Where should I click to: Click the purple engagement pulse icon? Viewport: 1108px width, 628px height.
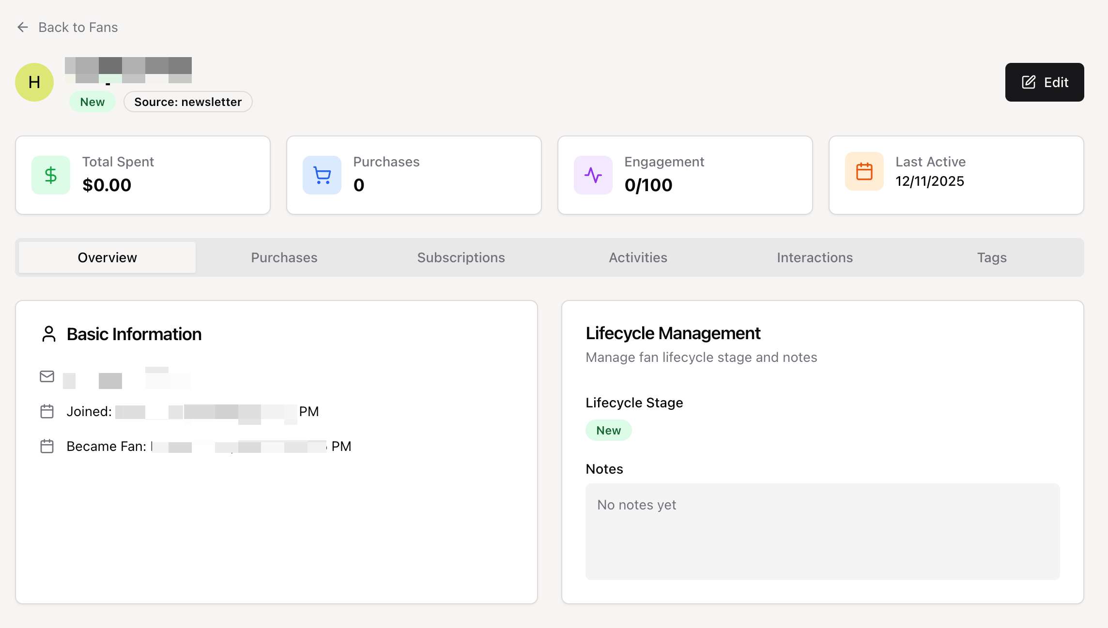point(593,175)
